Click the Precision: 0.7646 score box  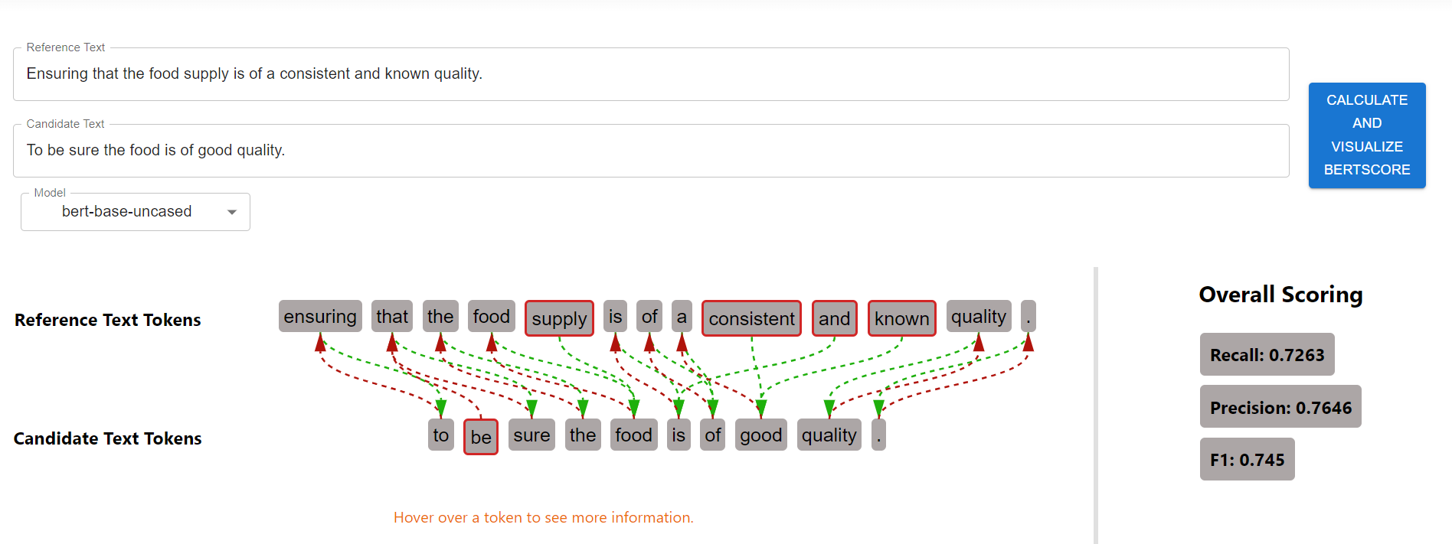tap(1280, 407)
